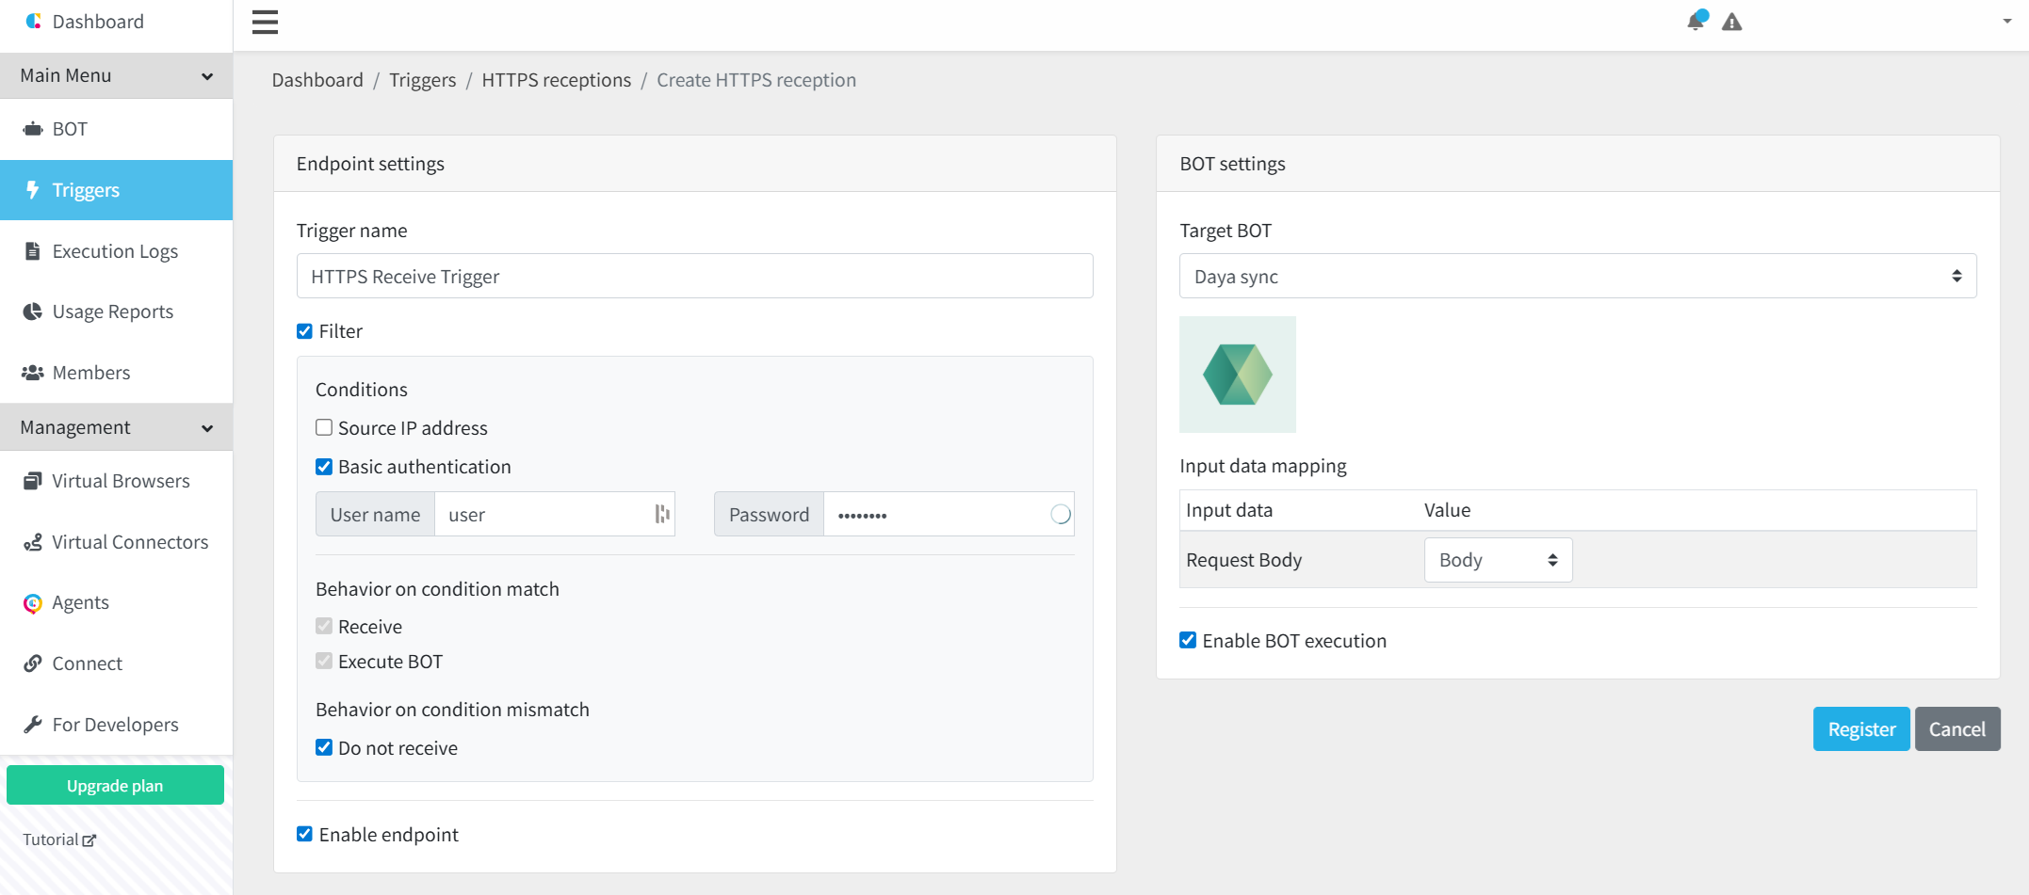Open the user account dropdown arrow

click(2006, 22)
